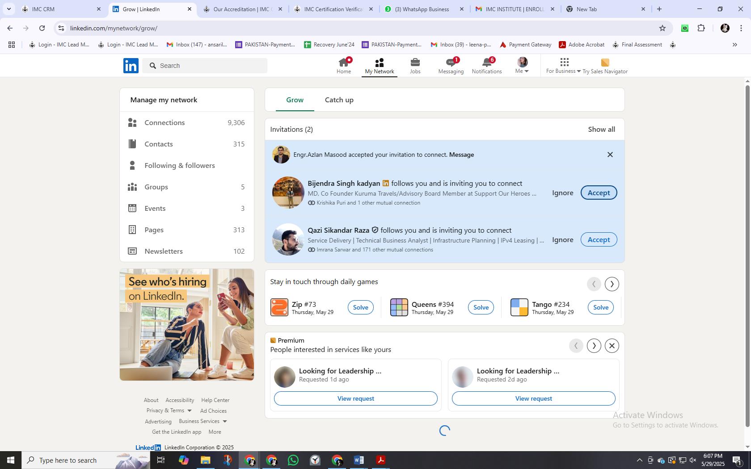Open the Help Center link
This screenshot has width=751, height=469.
pos(215,400)
